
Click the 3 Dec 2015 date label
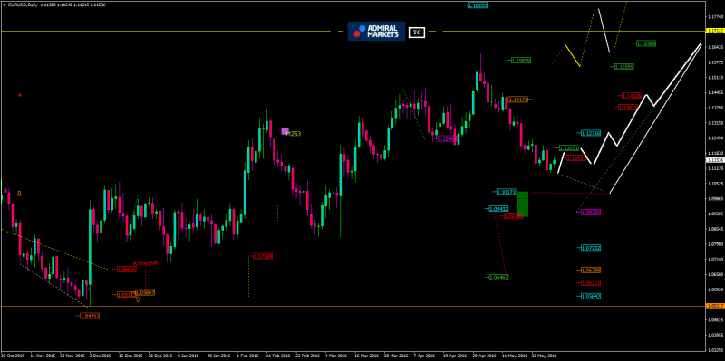(101, 356)
